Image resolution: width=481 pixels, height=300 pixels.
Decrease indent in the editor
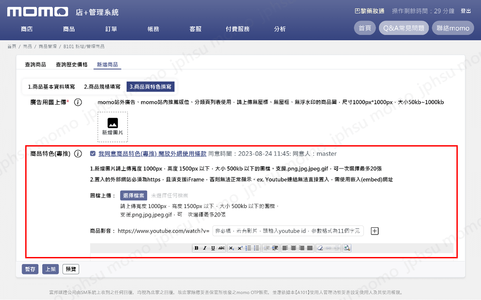(x=266, y=248)
